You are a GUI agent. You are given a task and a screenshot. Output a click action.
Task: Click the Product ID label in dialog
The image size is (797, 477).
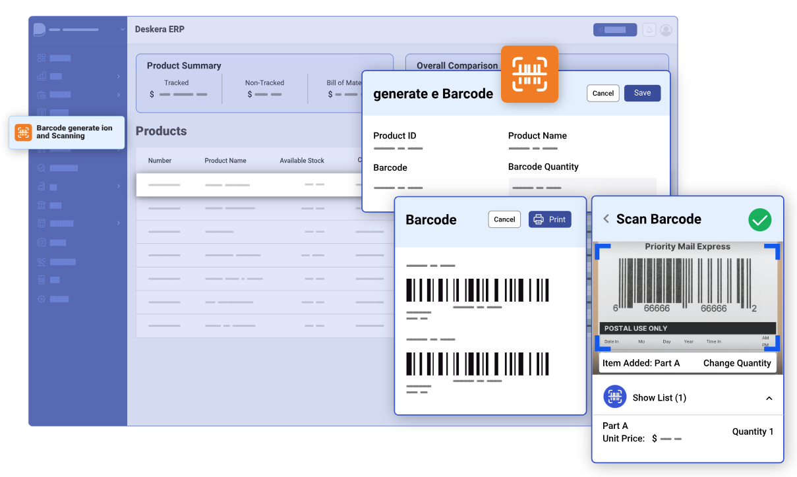[x=395, y=136]
